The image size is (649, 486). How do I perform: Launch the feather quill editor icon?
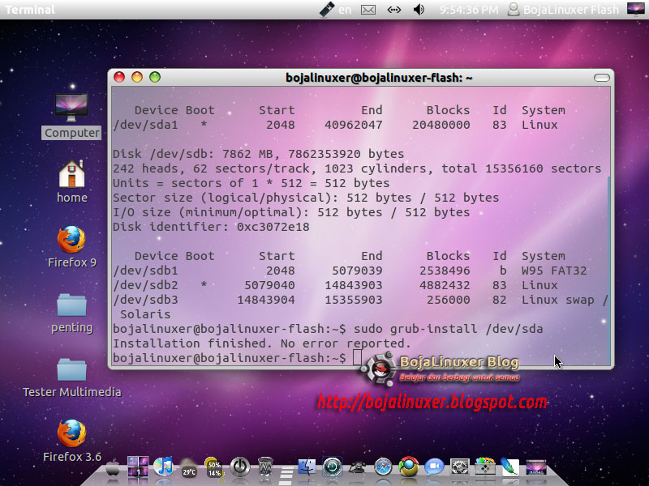[x=510, y=467]
